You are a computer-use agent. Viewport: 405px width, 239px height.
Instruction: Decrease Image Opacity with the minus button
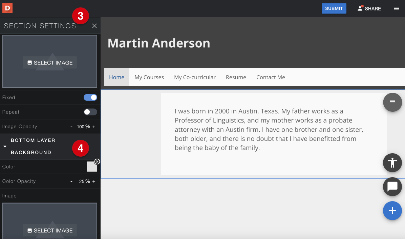71,127
